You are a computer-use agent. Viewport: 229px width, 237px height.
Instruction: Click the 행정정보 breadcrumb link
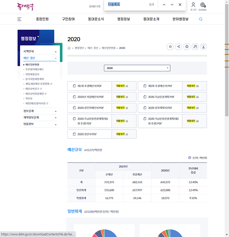click(x=79, y=48)
